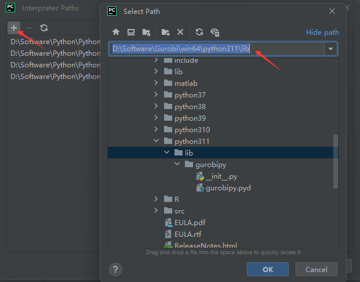Collapse the gurobipy folder

pyautogui.click(x=177, y=165)
